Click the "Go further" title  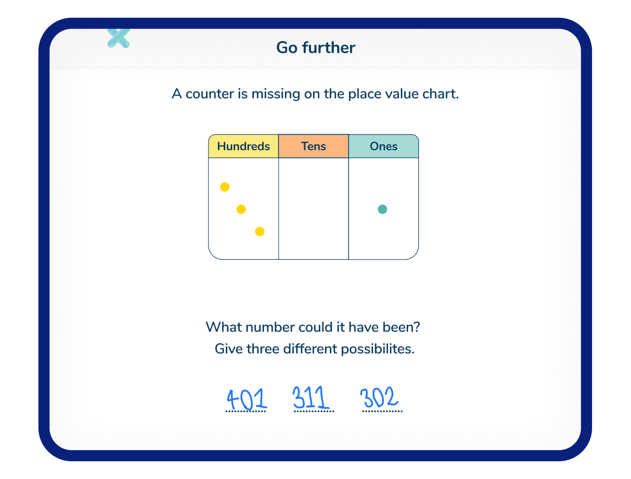pyautogui.click(x=315, y=48)
